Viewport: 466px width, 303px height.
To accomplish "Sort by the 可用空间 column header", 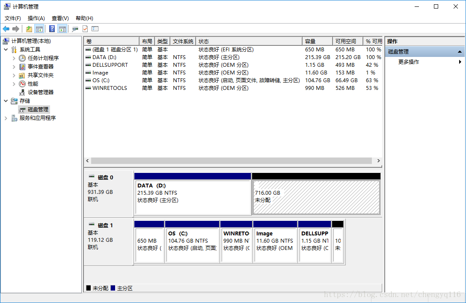I will click(x=348, y=42).
